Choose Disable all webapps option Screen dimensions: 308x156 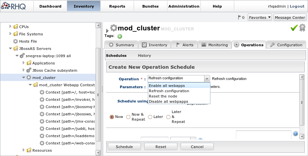point(179,101)
